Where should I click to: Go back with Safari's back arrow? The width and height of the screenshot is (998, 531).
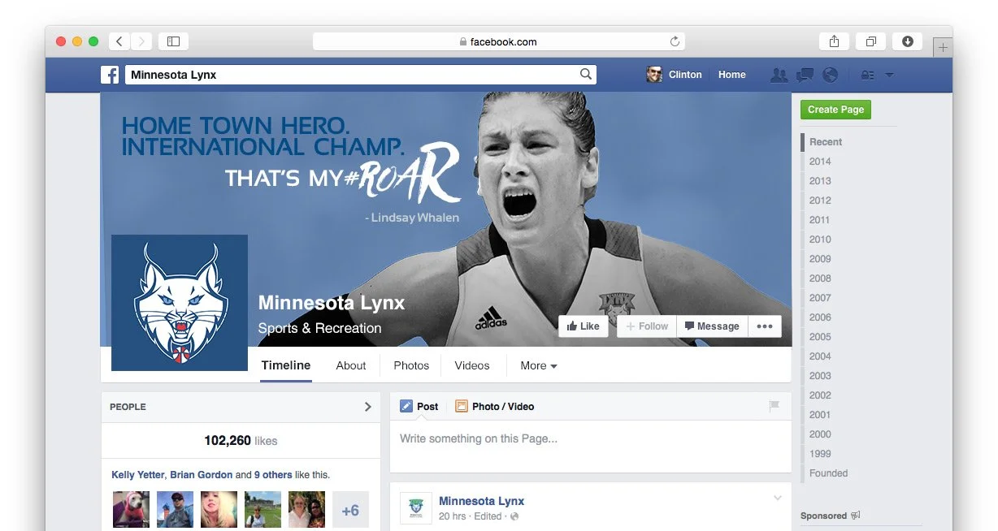pyautogui.click(x=119, y=41)
